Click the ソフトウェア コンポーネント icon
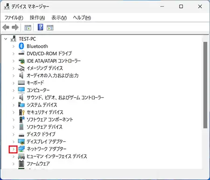The width and height of the screenshot is (210, 180). pos(21,119)
